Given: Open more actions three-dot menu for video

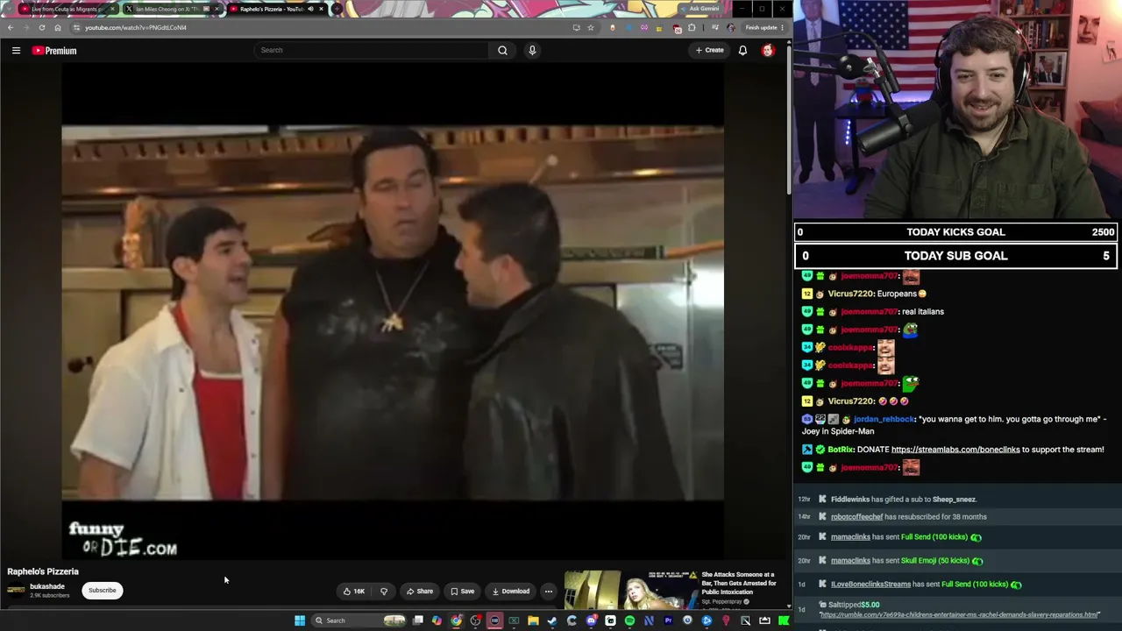Looking at the screenshot, I should pyautogui.click(x=549, y=592).
